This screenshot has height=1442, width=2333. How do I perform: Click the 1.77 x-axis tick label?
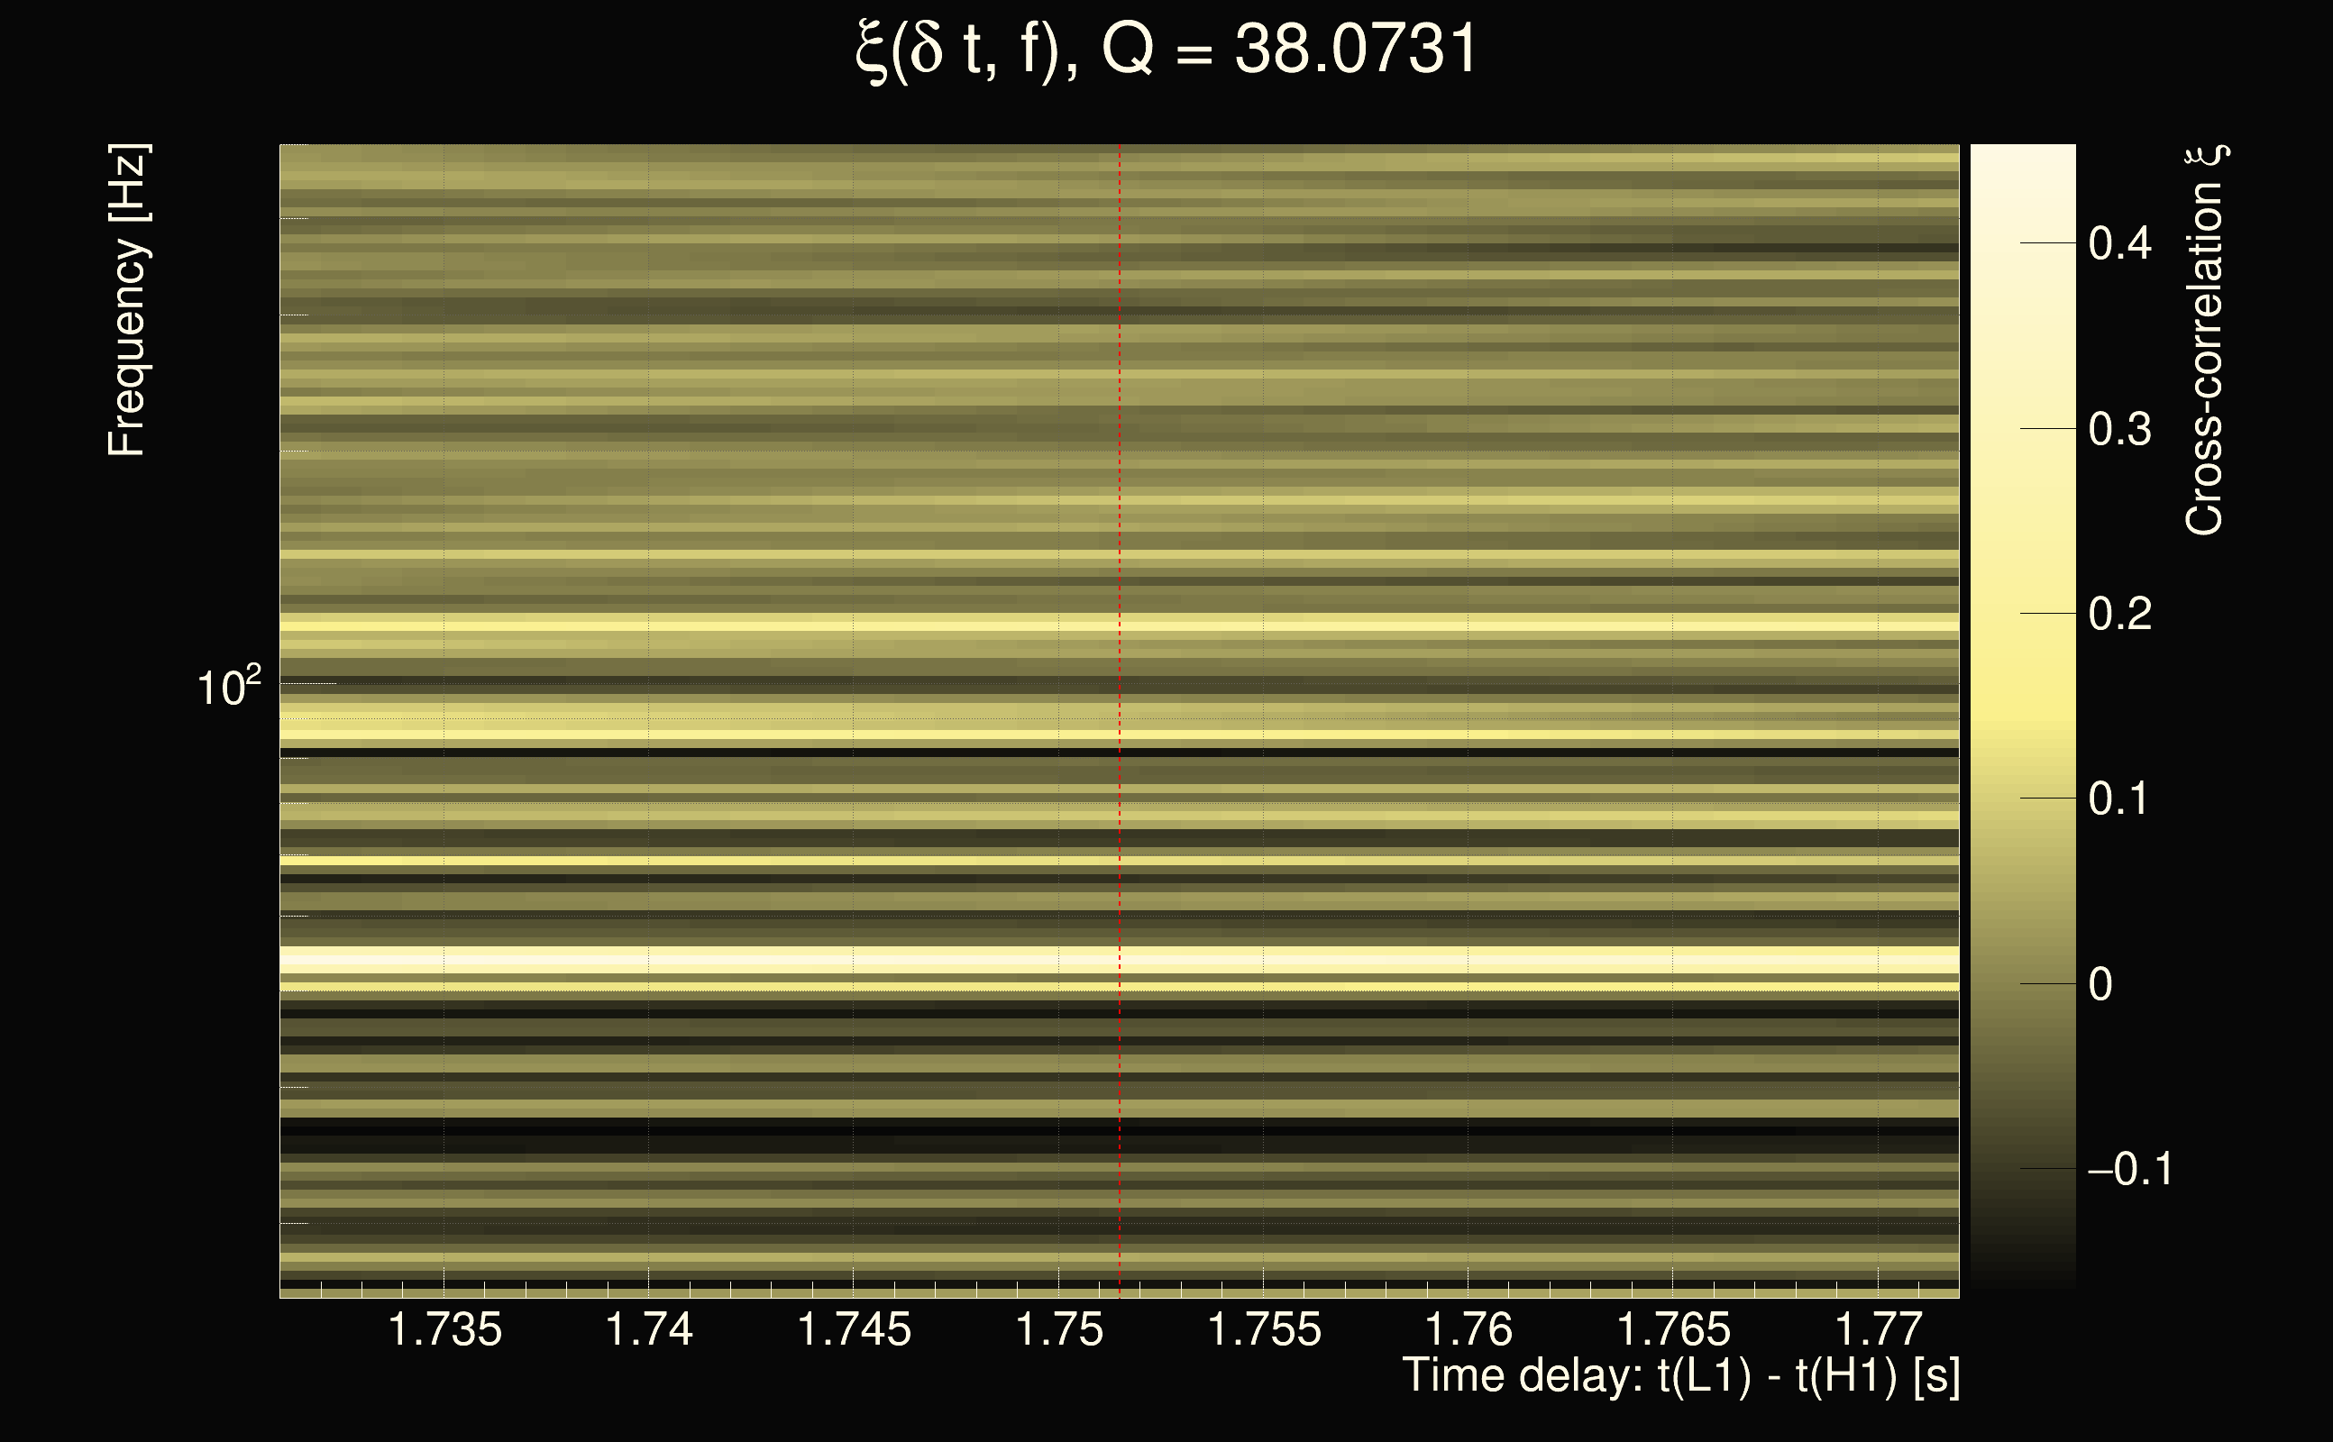[1878, 1329]
